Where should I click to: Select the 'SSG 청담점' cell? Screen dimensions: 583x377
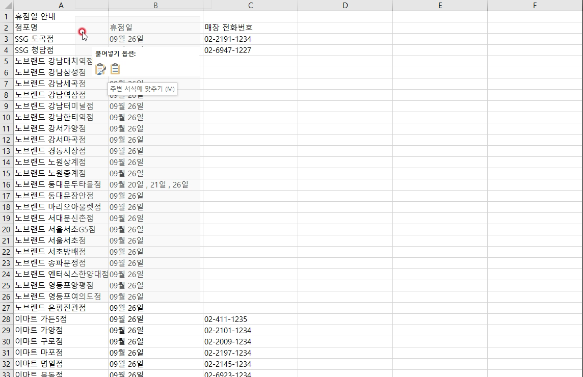(61, 50)
